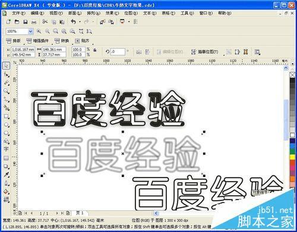Click the x position field
297x232 pixels.
(x=23, y=49)
